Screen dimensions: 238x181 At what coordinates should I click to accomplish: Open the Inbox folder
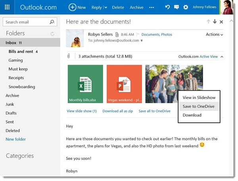pos(30,43)
